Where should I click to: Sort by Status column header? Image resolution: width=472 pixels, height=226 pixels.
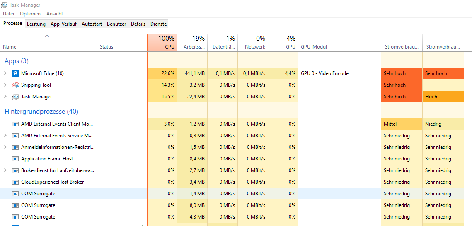coord(122,43)
